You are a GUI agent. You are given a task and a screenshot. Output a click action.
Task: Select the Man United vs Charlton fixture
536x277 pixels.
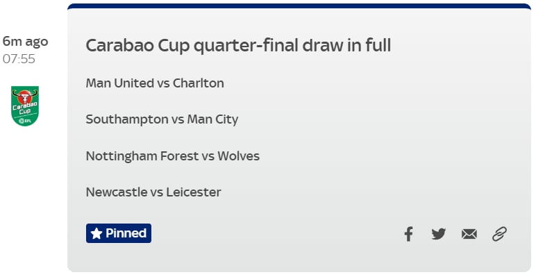[x=155, y=83]
